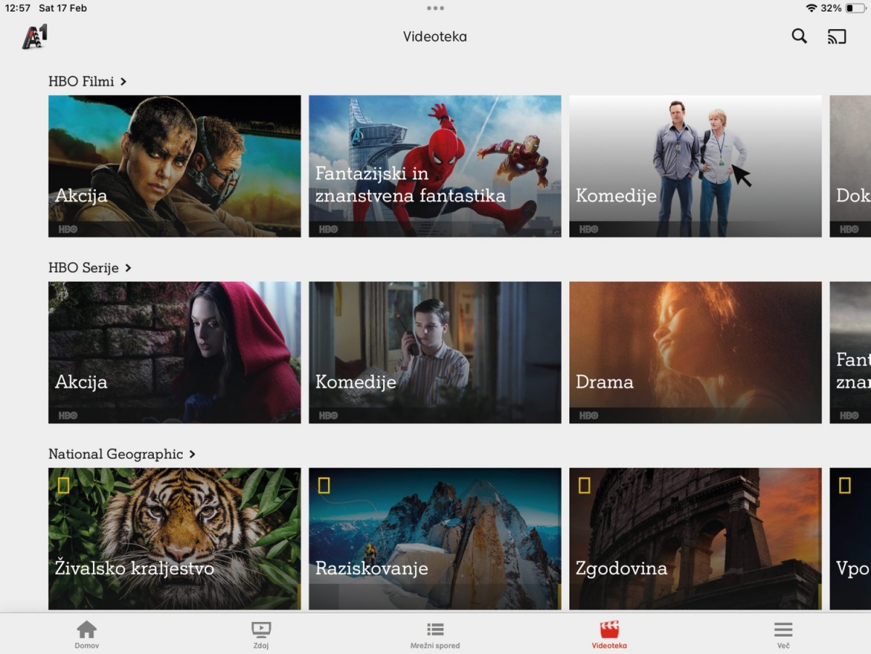Tap the three-dot multitasking indicator
The height and width of the screenshot is (654, 871).
435,8
